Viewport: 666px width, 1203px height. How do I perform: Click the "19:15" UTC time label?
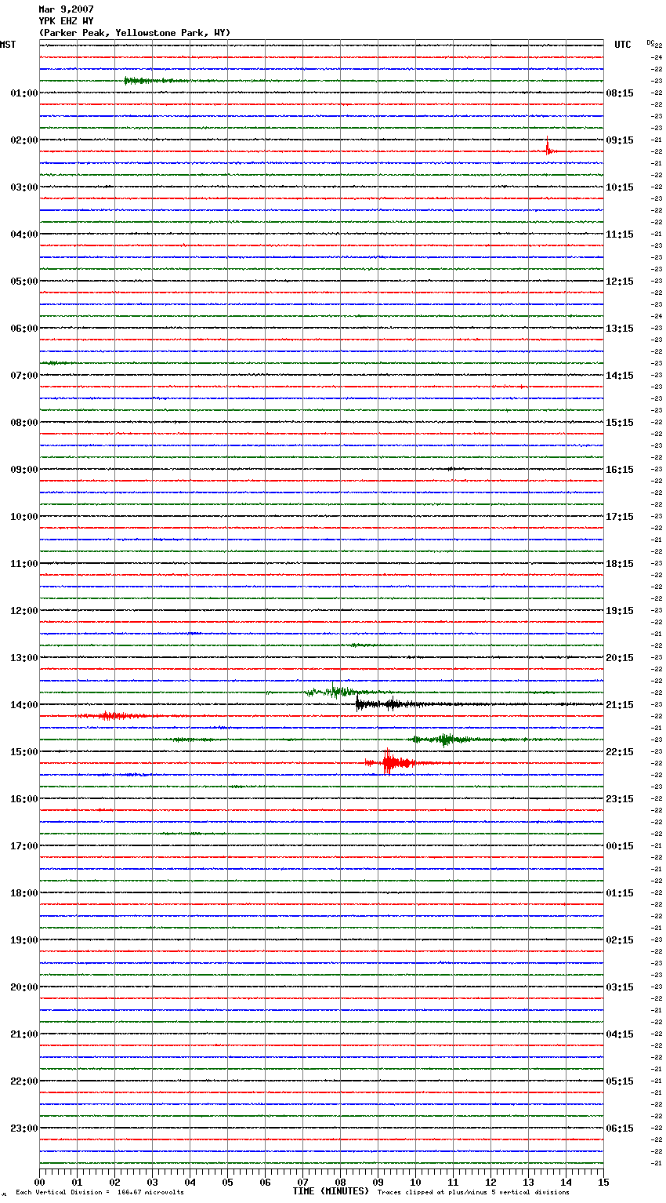coord(620,611)
